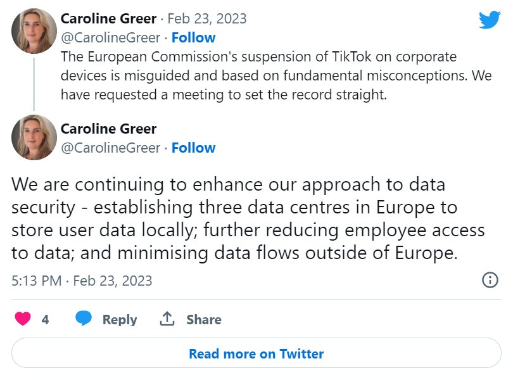Click the second @CarolineGreer handle
513x380 pixels.
click(x=110, y=148)
